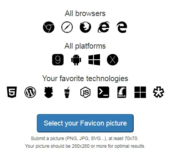Select the command-line terminal icon
The width and height of the screenshot is (172, 155).
103,92
